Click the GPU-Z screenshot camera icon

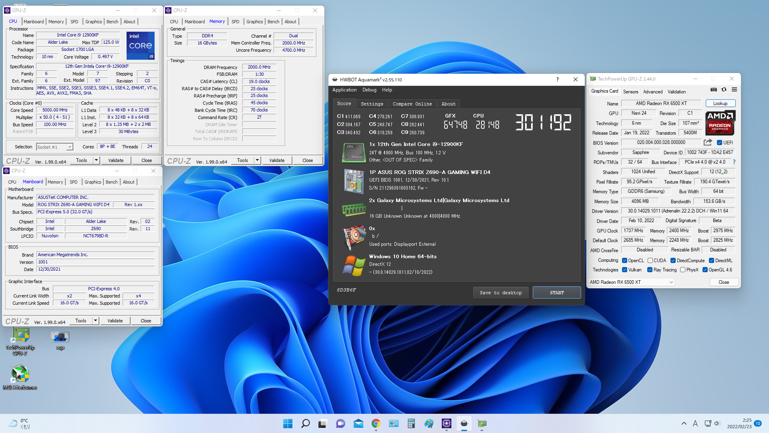714,90
